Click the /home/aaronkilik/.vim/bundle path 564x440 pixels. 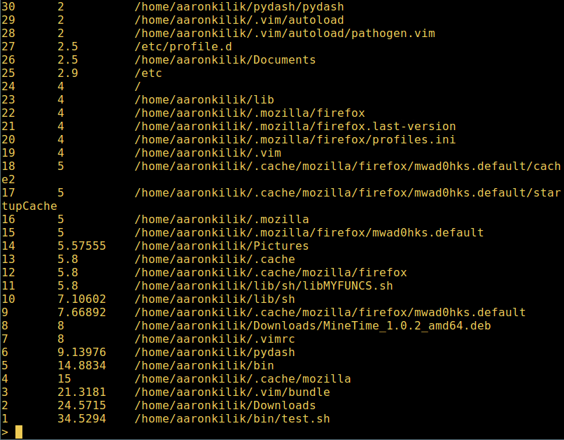232,392
